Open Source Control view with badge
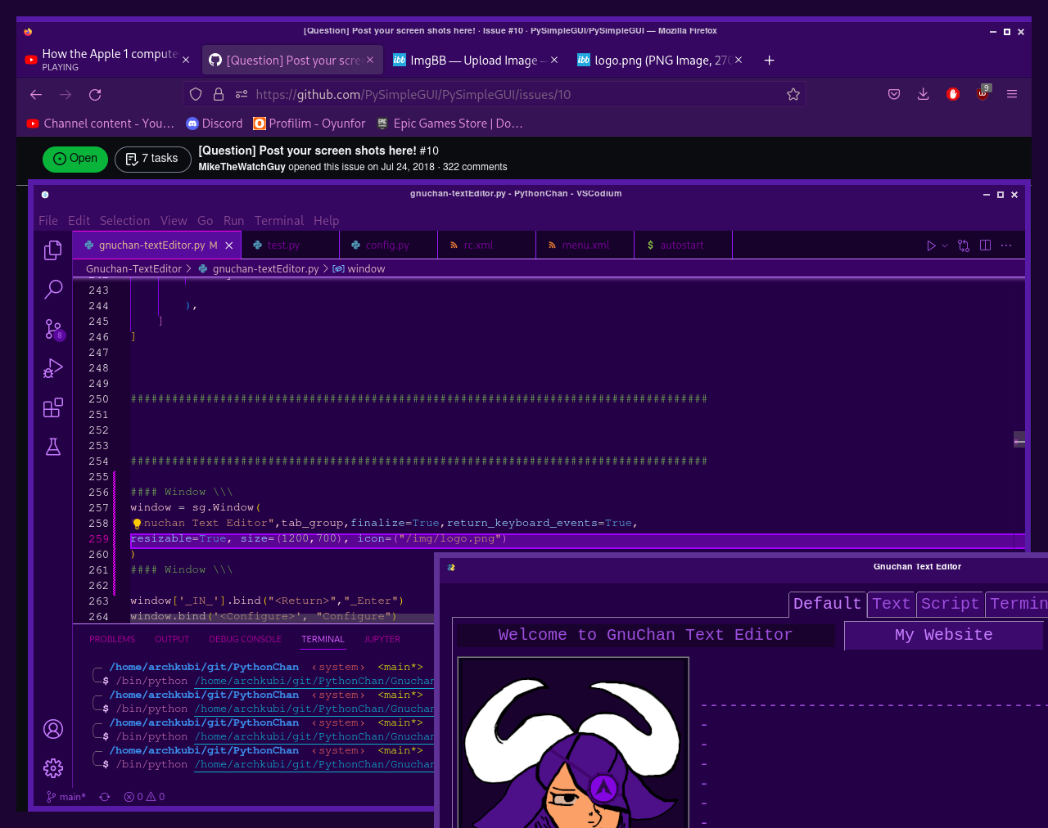The image size is (1048, 828). coord(53,329)
